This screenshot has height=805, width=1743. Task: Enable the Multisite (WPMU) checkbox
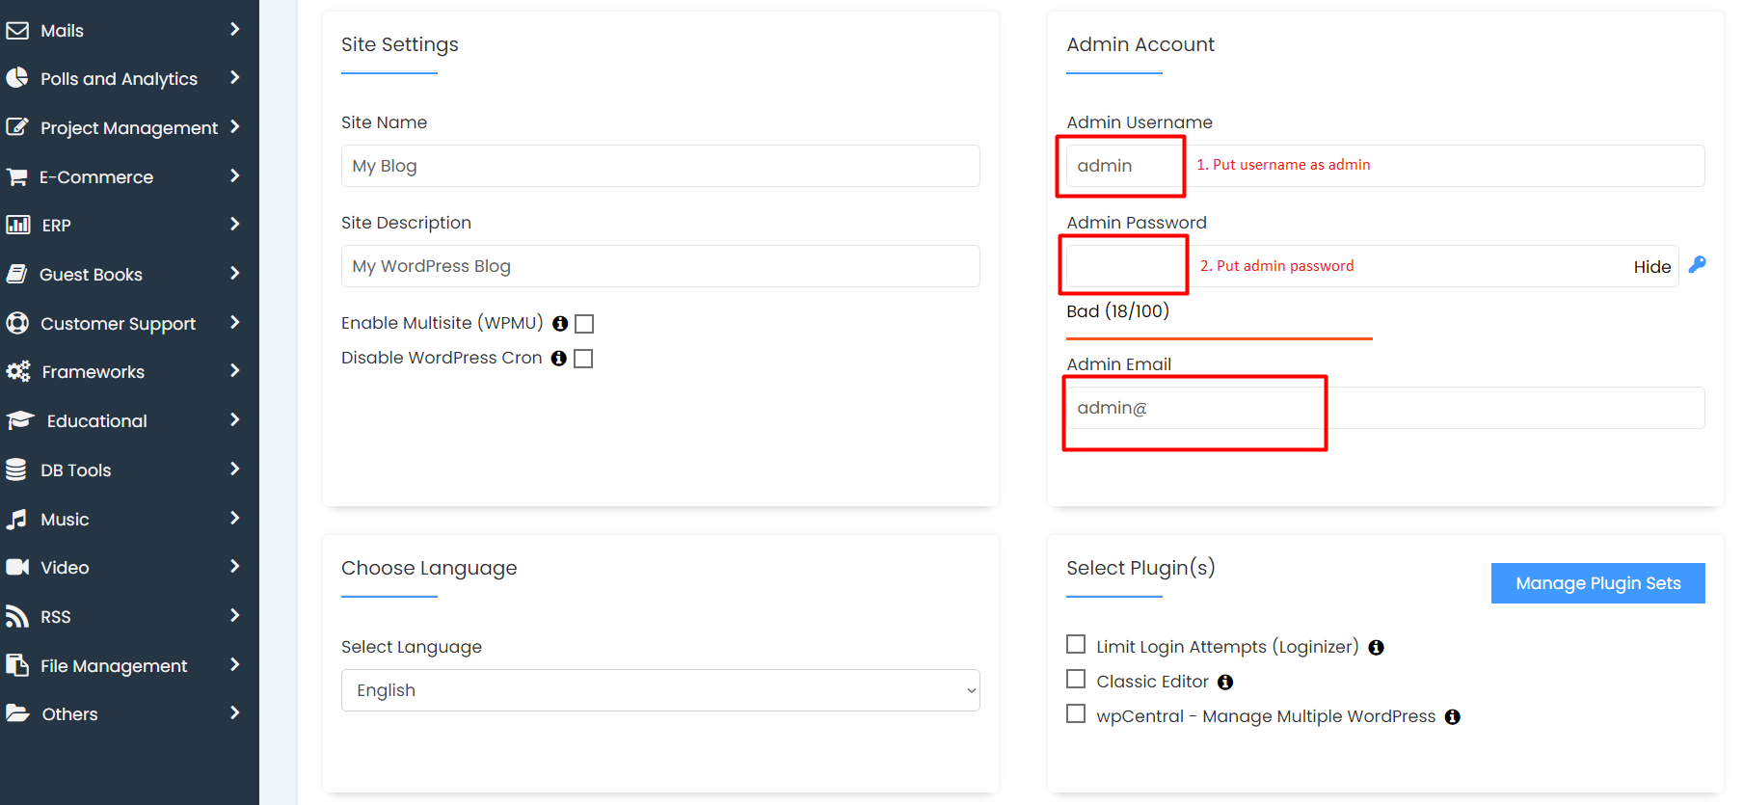(584, 324)
